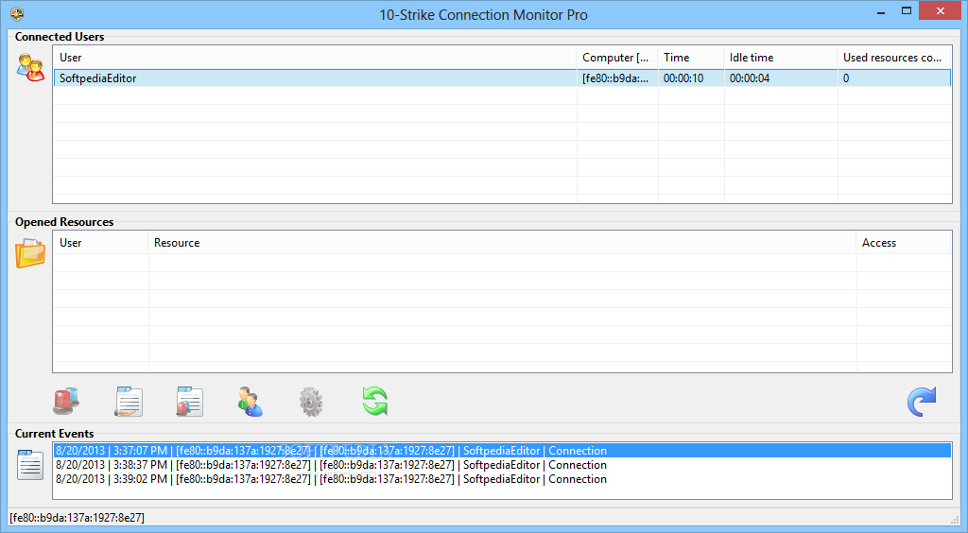Sort by User column in Connected Users

click(315, 58)
